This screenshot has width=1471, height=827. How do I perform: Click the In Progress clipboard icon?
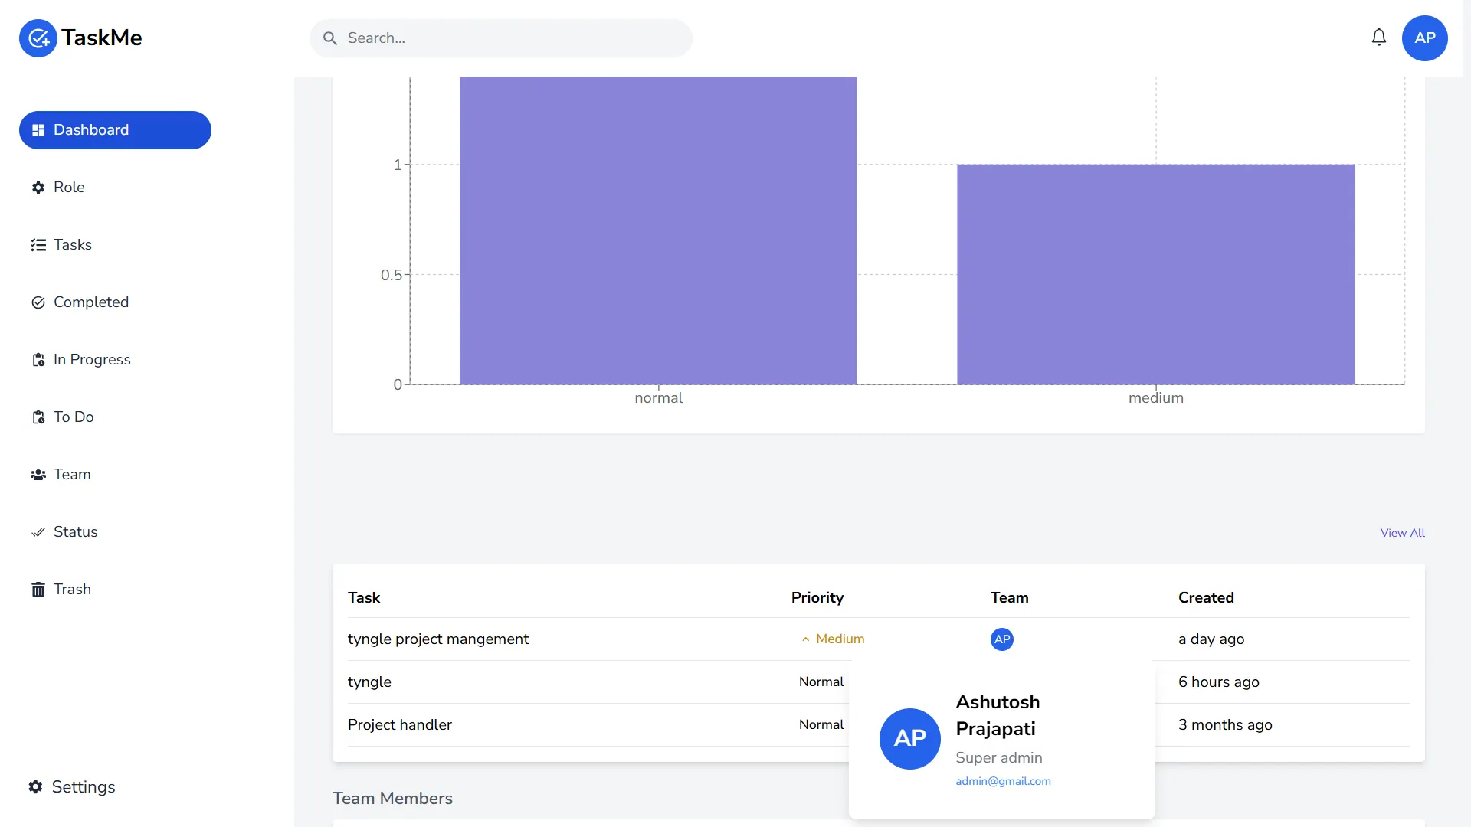[x=38, y=360]
